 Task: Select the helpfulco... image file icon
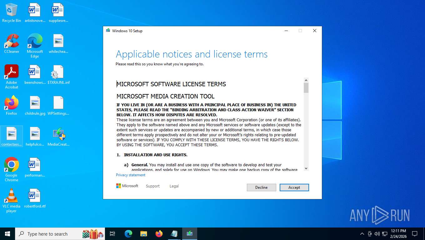click(x=35, y=137)
